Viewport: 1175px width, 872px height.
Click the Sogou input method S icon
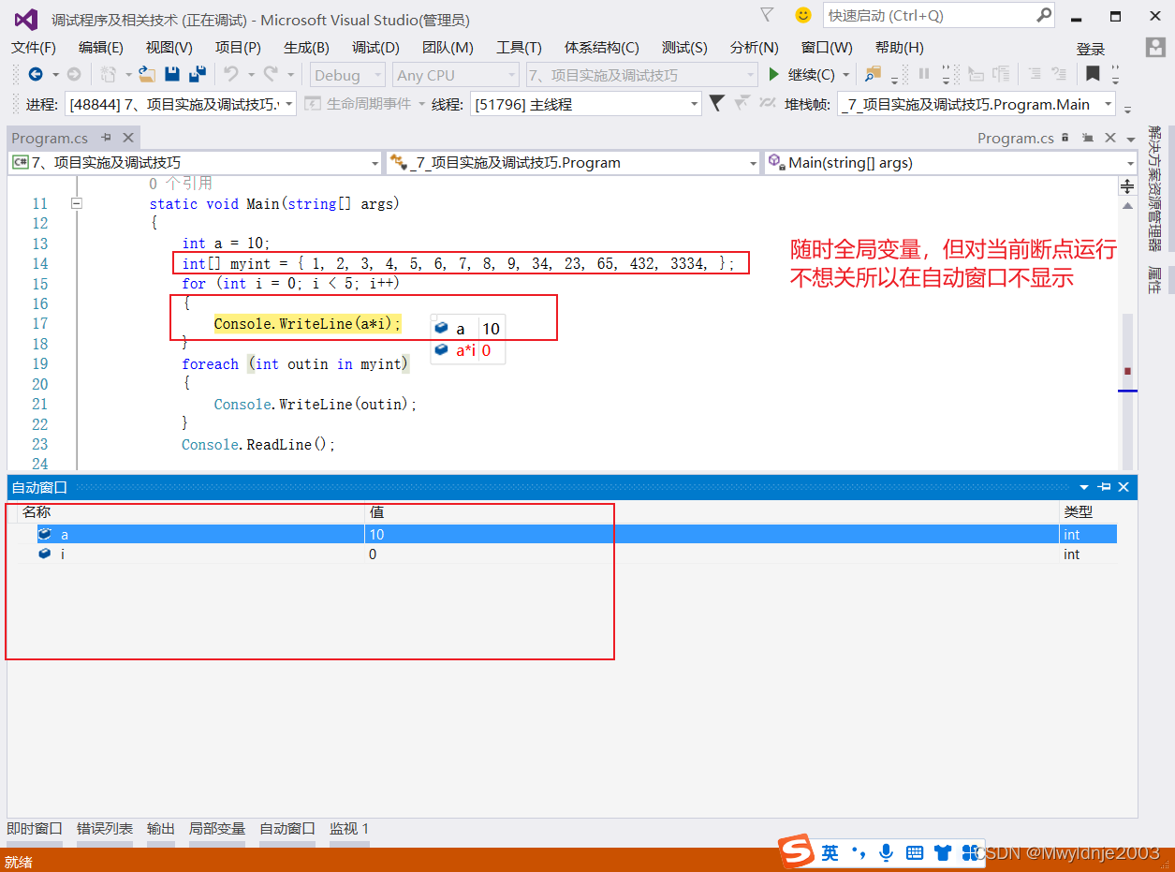click(797, 851)
